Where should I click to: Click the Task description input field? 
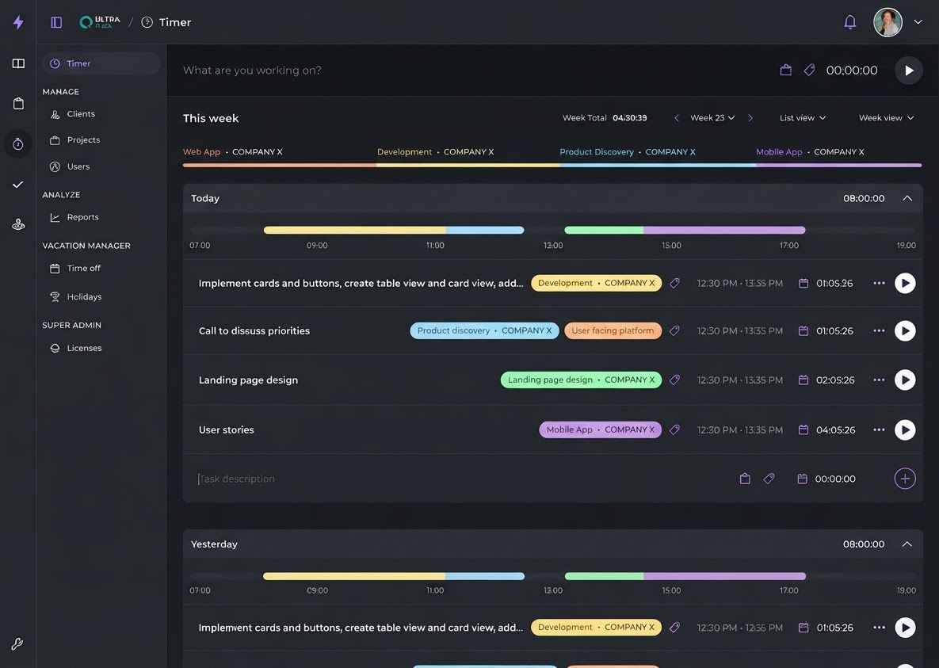point(461,479)
